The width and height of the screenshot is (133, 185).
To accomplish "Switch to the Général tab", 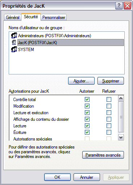I will tap(13, 18).
